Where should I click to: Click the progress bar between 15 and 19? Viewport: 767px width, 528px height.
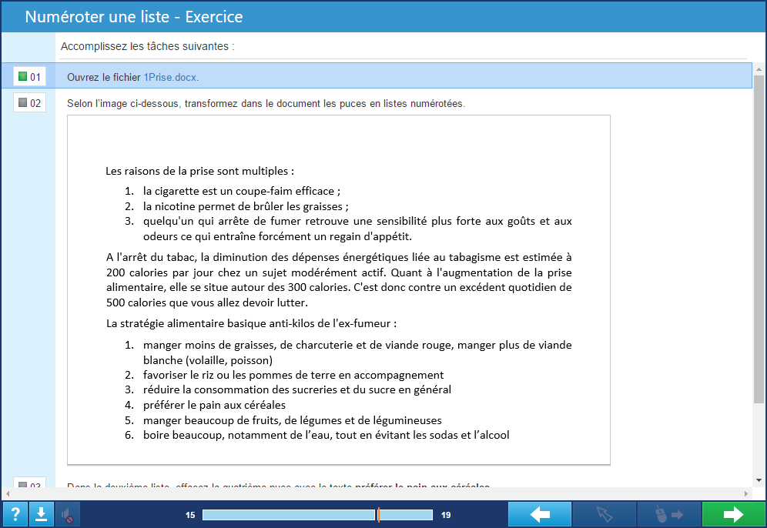317,515
